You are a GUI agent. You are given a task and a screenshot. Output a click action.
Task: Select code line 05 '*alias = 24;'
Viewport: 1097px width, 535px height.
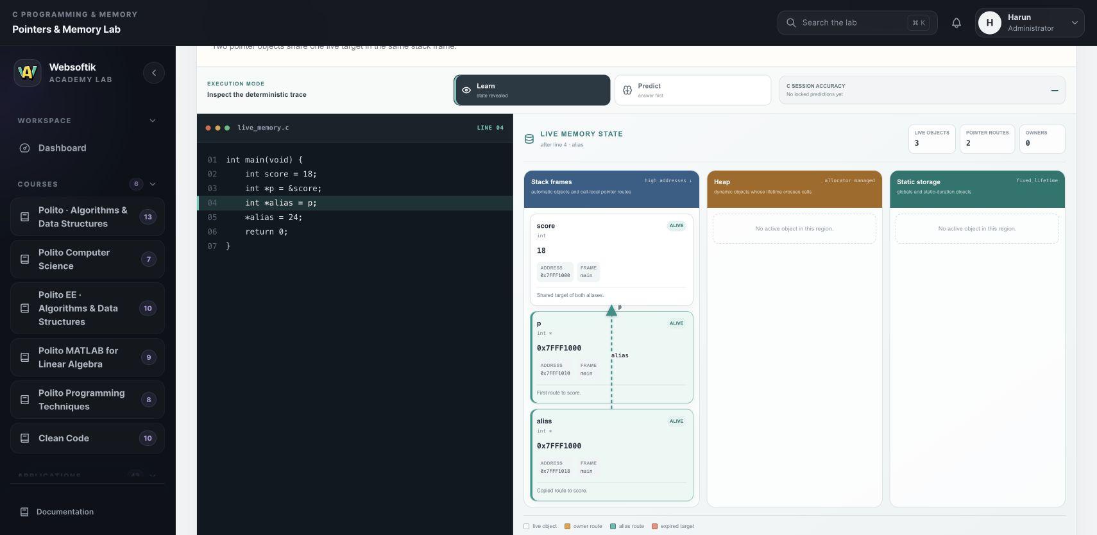[x=355, y=217]
